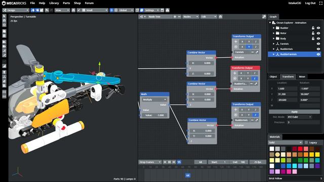Toggle the checkmark button beside Small dropdown
The image size is (324, 182).
click(78, 10)
